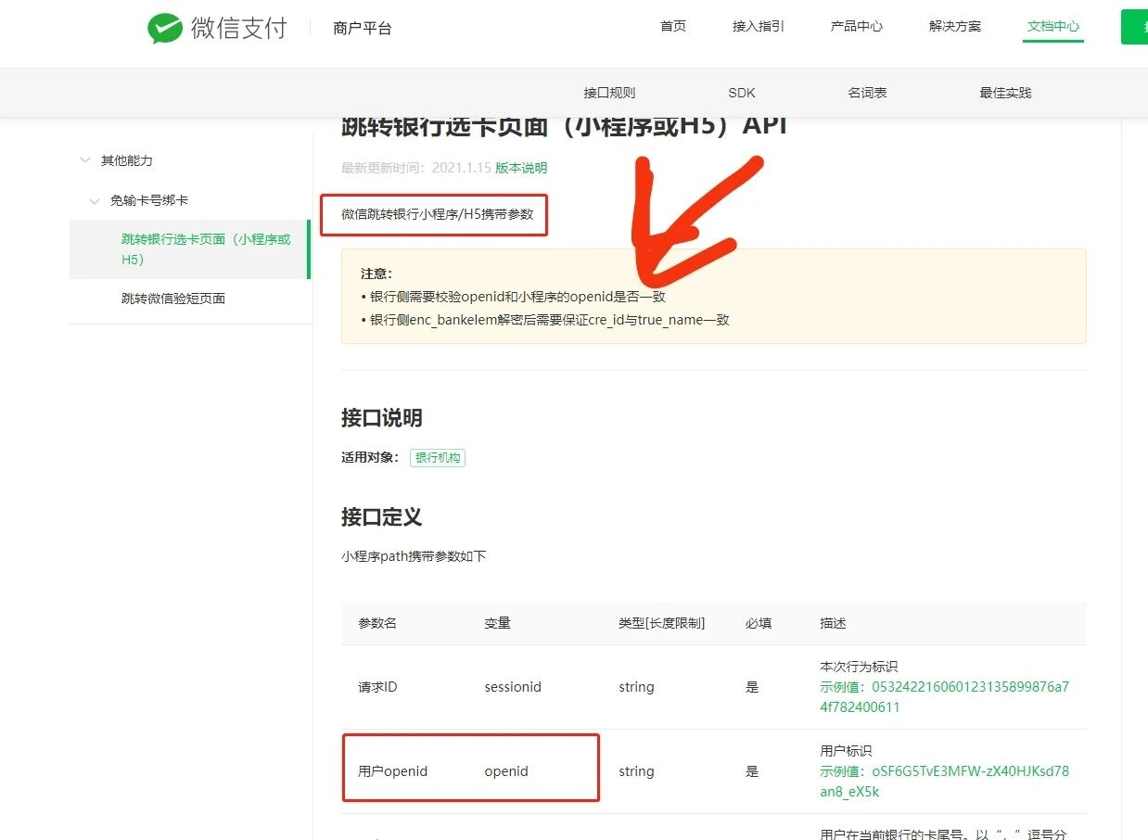Select 跳转银行选卡页面（小程序或H5） in sidebar

click(188, 249)
